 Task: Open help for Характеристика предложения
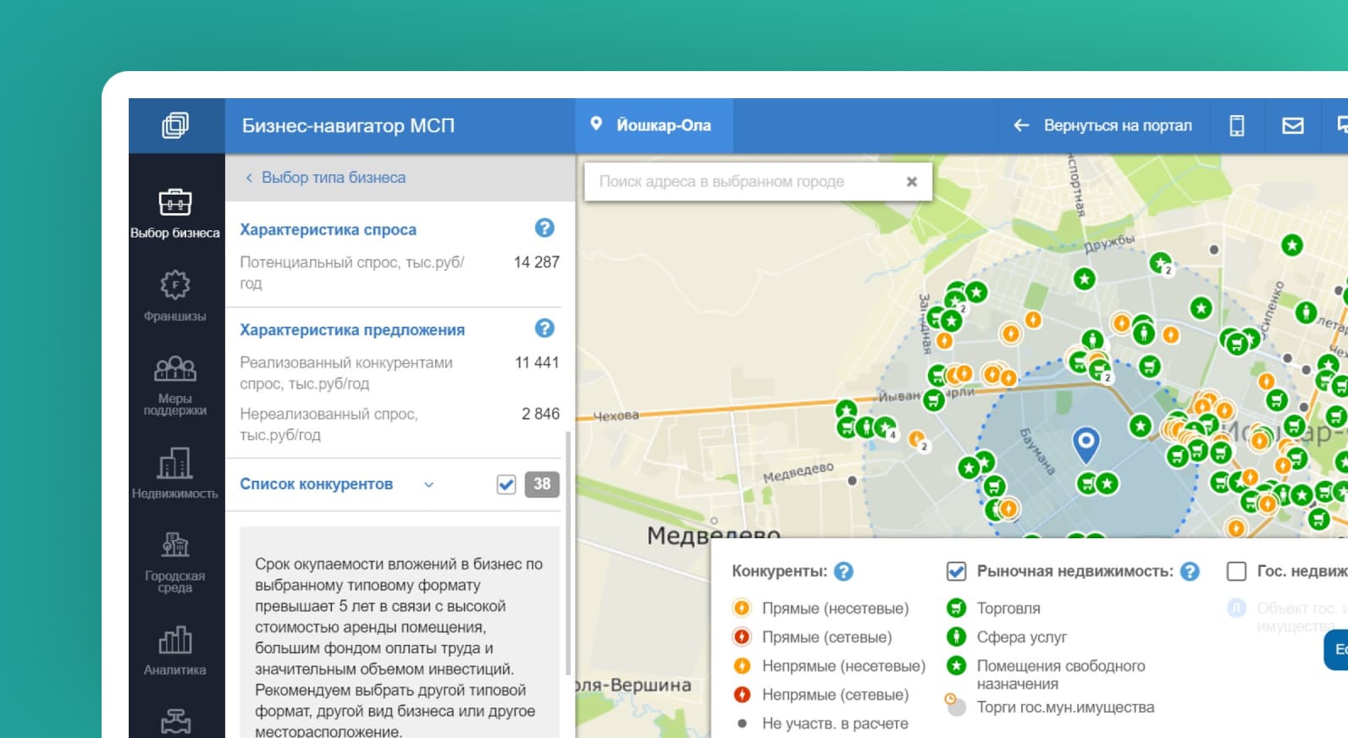pyautogui.click(x=544, y=328)
